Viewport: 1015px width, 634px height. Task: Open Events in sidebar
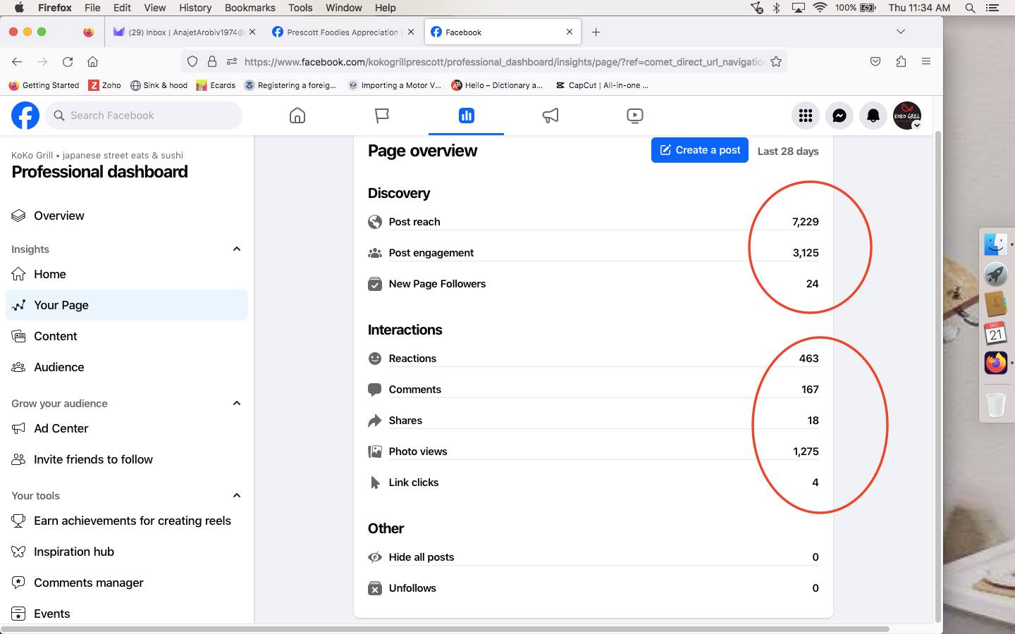pos(127,614)
